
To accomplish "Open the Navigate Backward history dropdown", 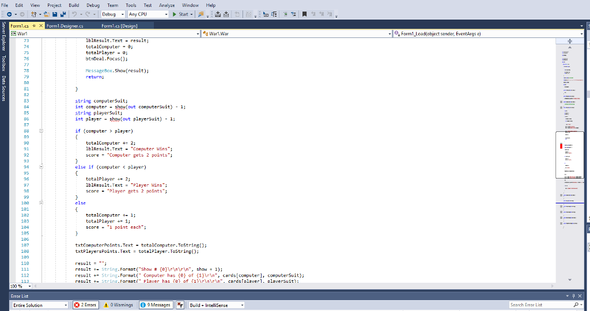I will coord(16,14).
